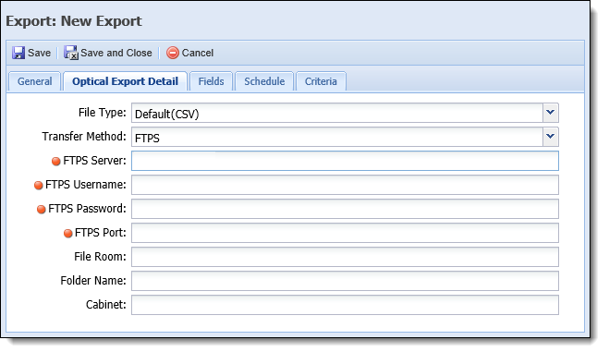This screenshot has height=352, width=609.
Task: Open the Schedule tab
Action: pyautogui.click(x=264, y=81)
